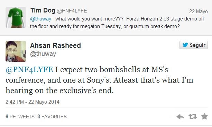
Task: Open the Tim Dog profile name
Action: tap(43, 10)
